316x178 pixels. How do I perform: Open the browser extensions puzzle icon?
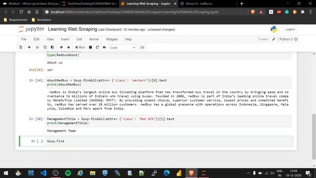303,12
